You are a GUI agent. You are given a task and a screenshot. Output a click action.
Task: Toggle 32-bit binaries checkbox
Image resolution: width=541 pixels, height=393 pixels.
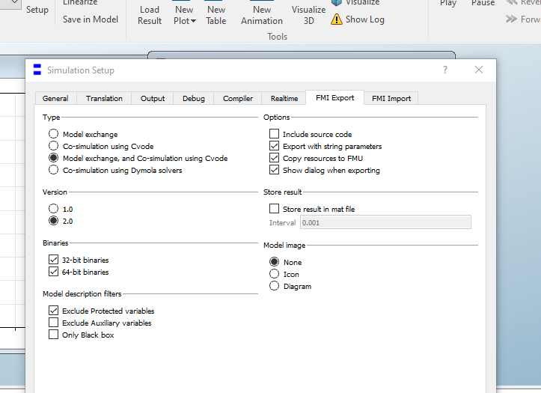point(53,260)
